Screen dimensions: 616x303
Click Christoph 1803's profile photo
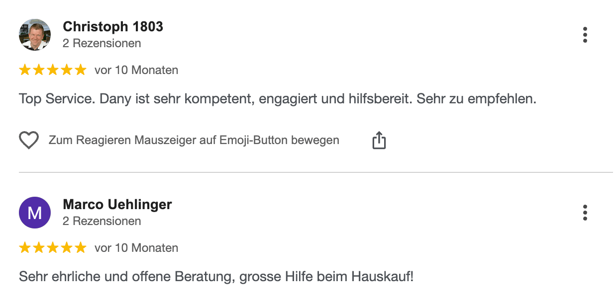[35, 35]
